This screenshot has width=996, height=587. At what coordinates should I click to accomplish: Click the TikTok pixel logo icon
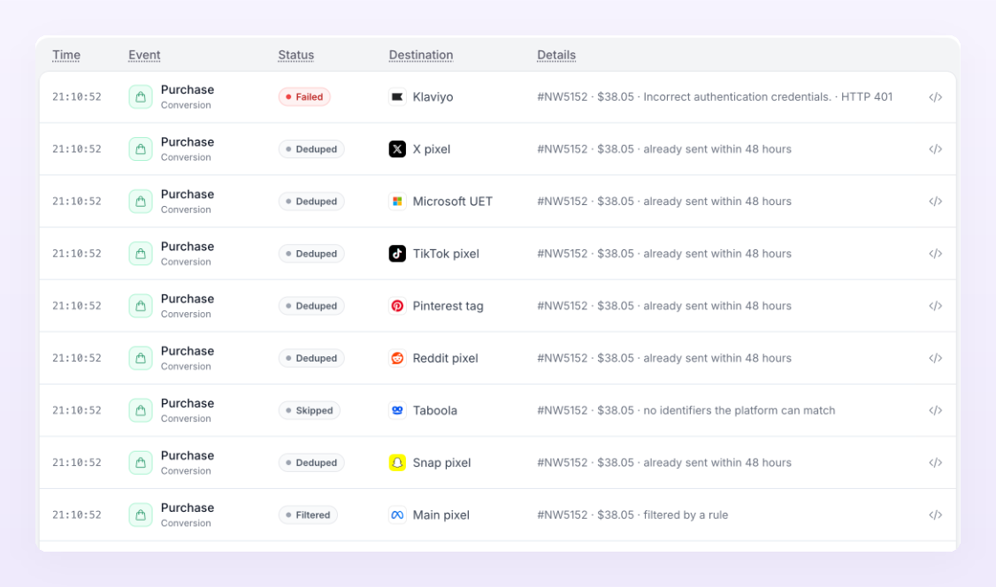(397, 254)
